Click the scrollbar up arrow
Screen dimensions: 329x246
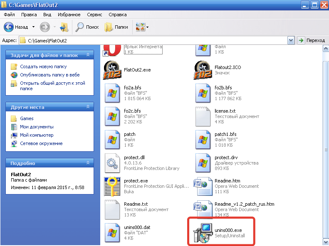click(x=326, y=49)
